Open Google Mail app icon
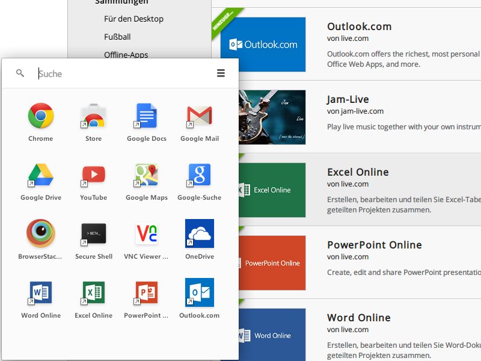 pyautogui.click(x=200, y=117)
